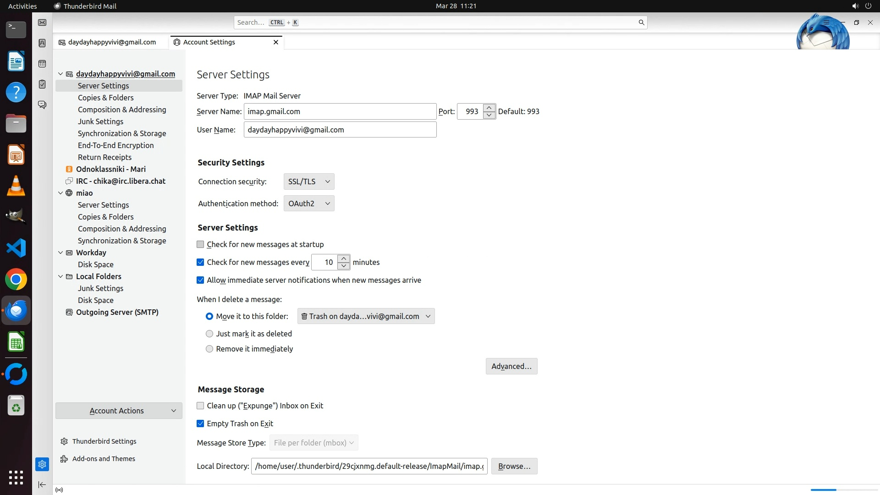Image resolution: width=880 pixels, height=495 pixels.
Task: Collapse the spaces toolbar arrow icon
Action: [42, 484]
